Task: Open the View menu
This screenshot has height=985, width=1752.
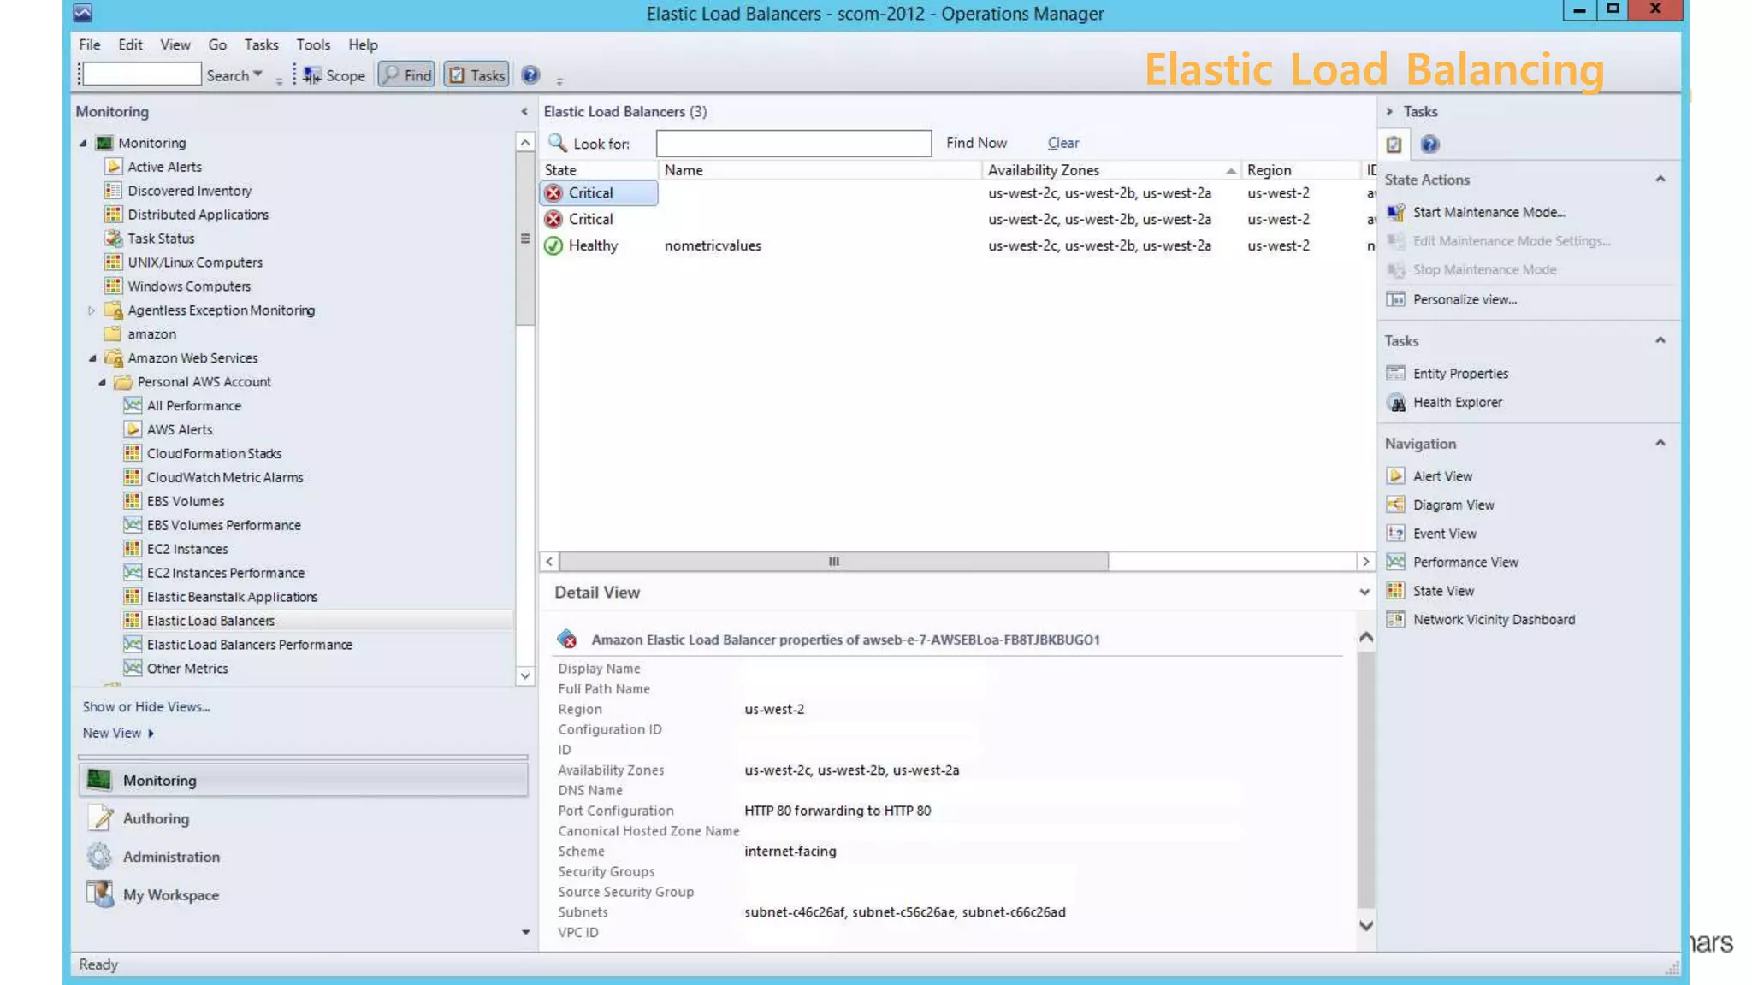Action: click(175, 44)
